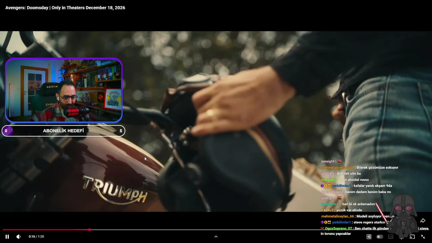
Task: Click chat message "benim dedem benim baba mı"
Action: (x=368, y=192)
